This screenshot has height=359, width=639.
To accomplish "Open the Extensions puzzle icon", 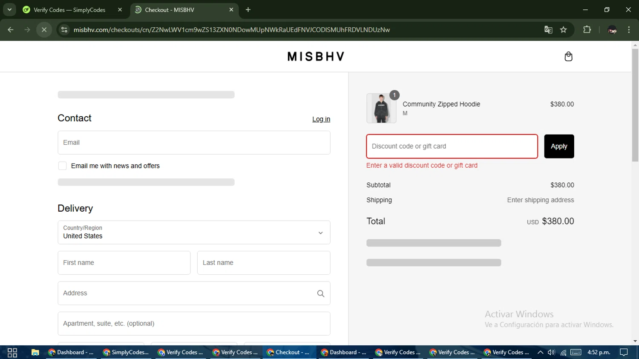I will coord(587,30).
